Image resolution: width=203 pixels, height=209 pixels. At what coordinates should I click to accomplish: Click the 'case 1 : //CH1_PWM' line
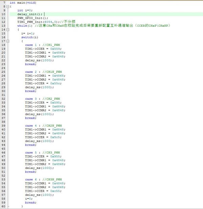[43, 45]
